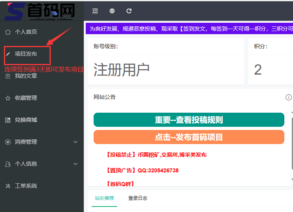
Task: Click the user icon beside 个人信息
Action: [x=7, y=164]
